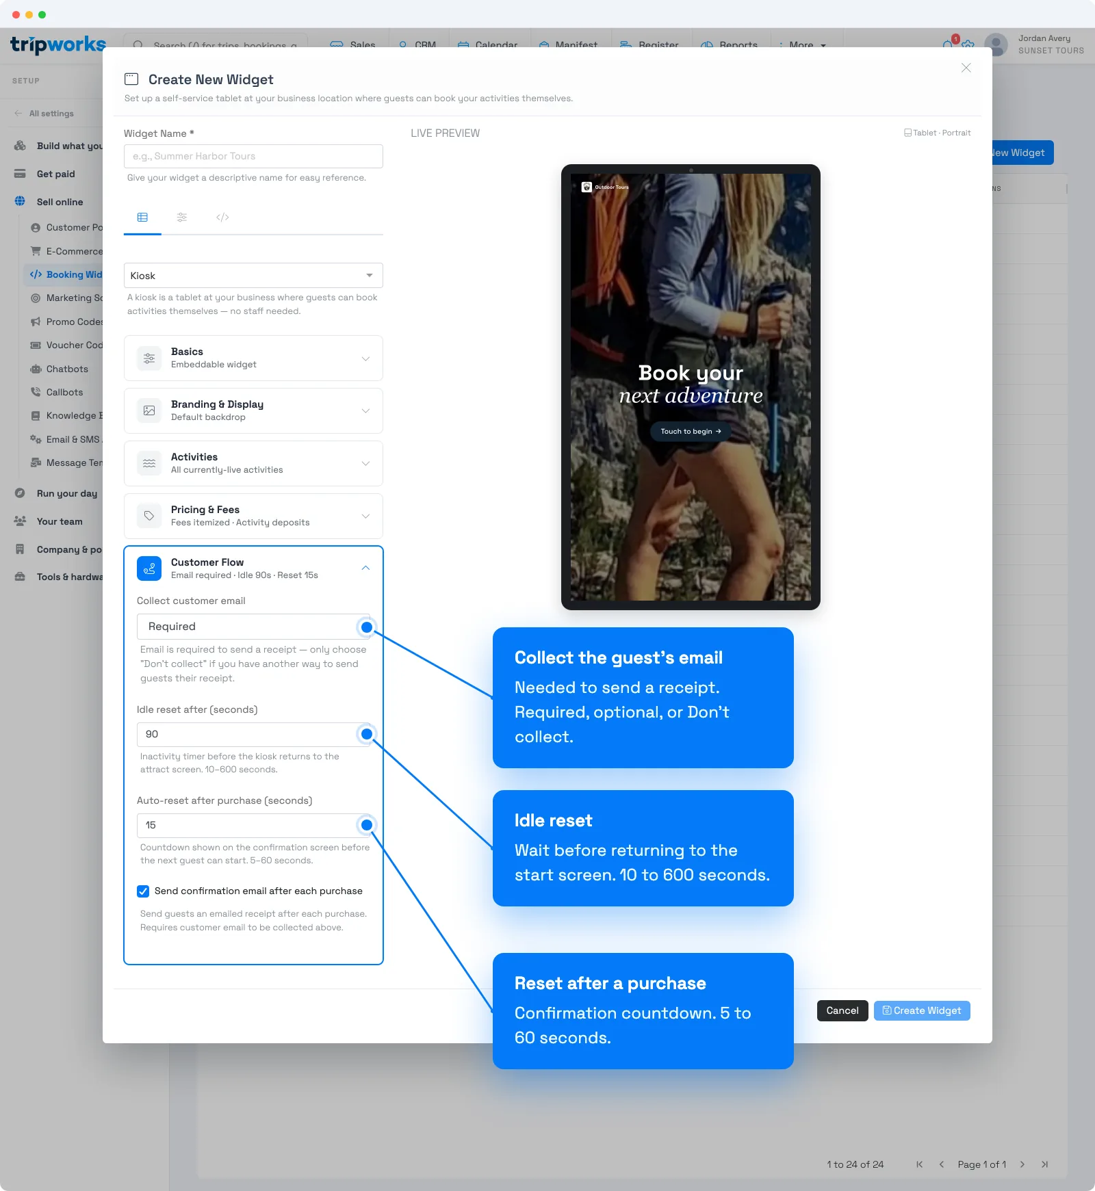Click the Cancel button
This screenshot has height=1191, width=1095.
pos(842,1010)
